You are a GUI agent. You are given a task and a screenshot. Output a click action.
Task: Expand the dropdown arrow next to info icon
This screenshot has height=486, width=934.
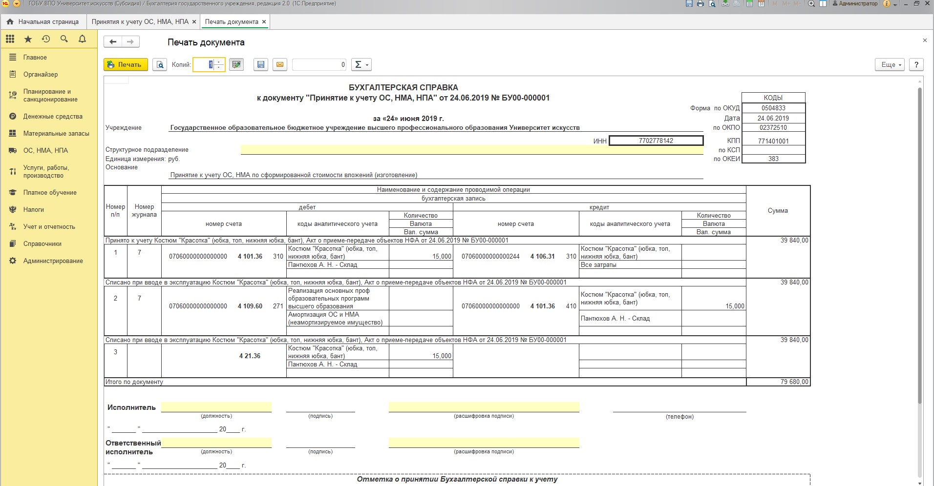pos(896,4)
